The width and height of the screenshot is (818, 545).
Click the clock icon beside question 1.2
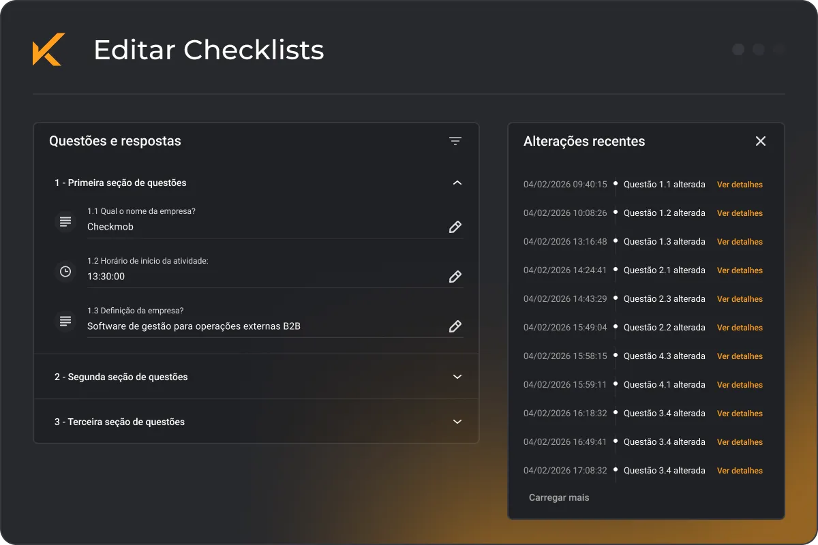pos(65,270)
